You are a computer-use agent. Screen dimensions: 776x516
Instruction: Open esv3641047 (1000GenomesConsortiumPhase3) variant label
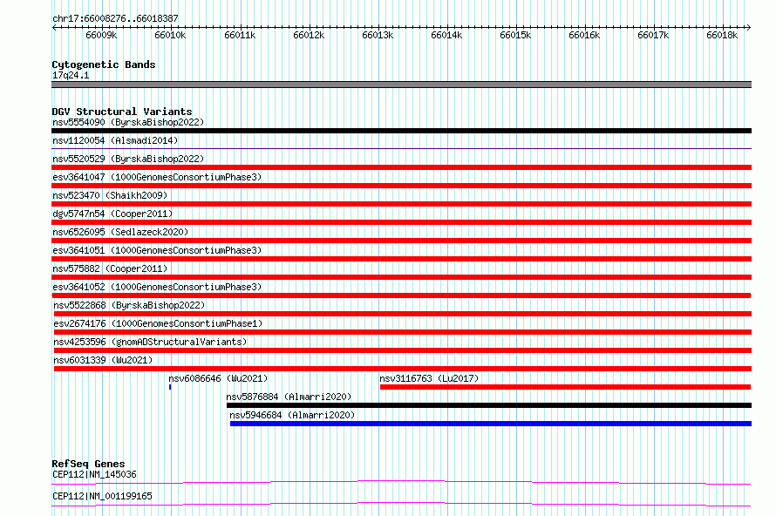pyautogui.click(x=157, y=177)
